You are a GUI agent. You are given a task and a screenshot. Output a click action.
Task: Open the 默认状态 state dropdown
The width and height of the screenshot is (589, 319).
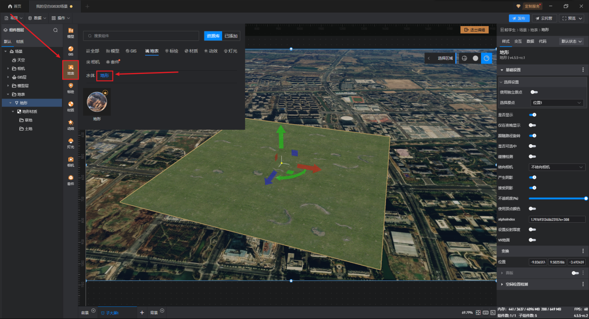tap(571, 41)
